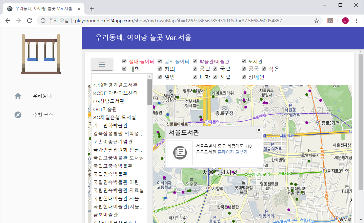
Task: Select 국립고궁속박물관 in the list
Action: 113,166
